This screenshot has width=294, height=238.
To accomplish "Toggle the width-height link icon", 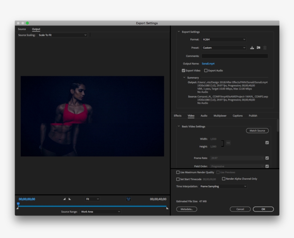I will pos(228,143).
